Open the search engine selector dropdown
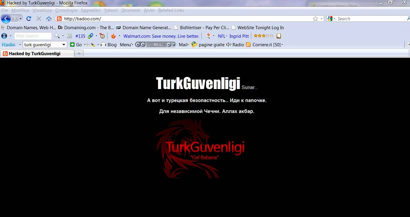 click(x=335, y=19)
